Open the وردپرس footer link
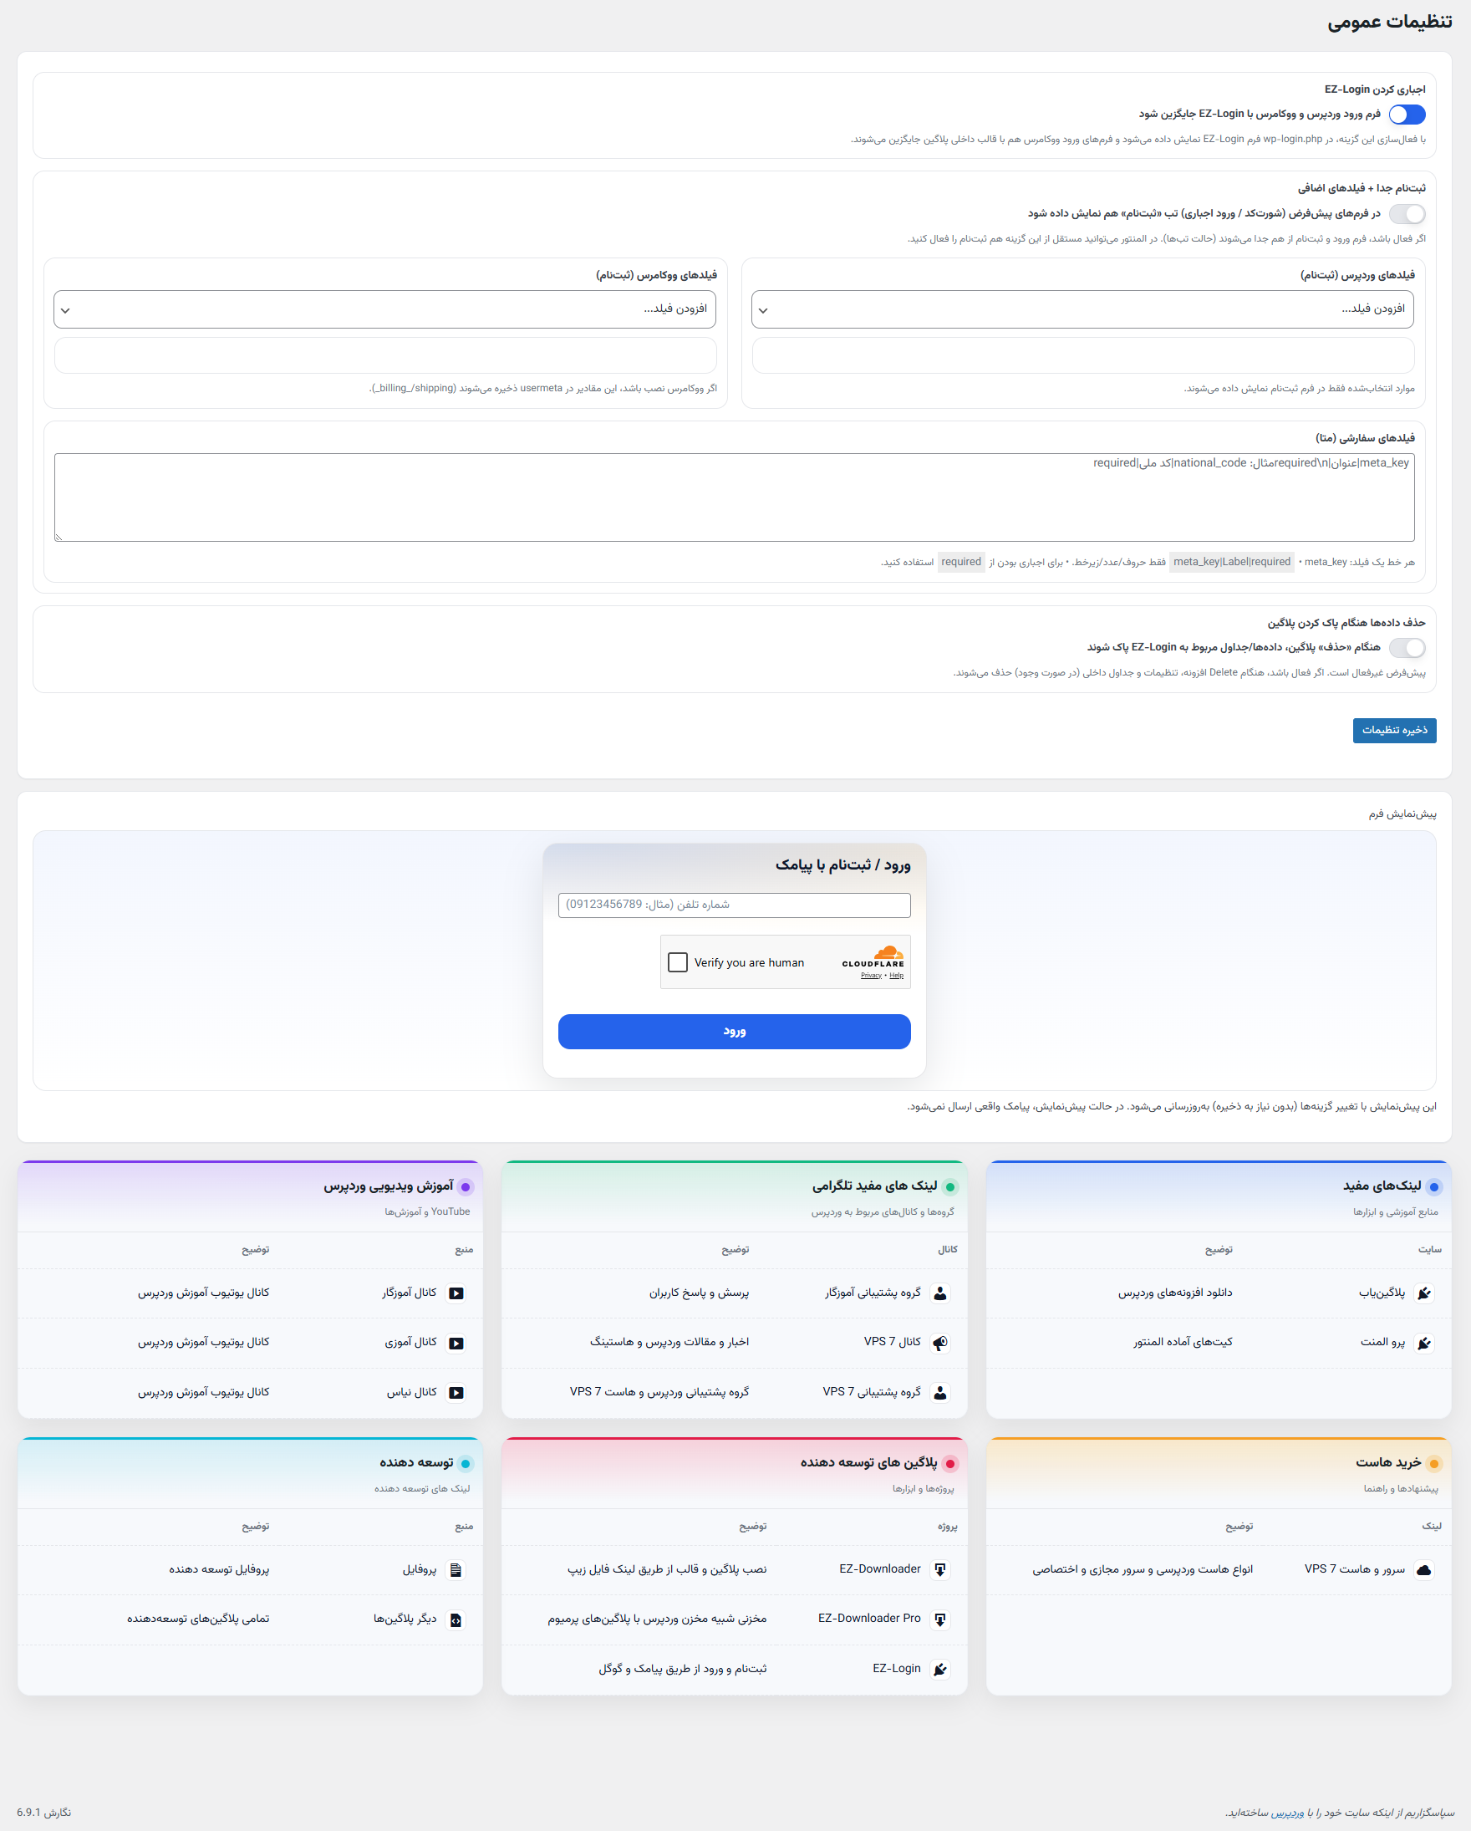Viewport: 1471px width, 1831px height. click(x=1288, y=1812)
